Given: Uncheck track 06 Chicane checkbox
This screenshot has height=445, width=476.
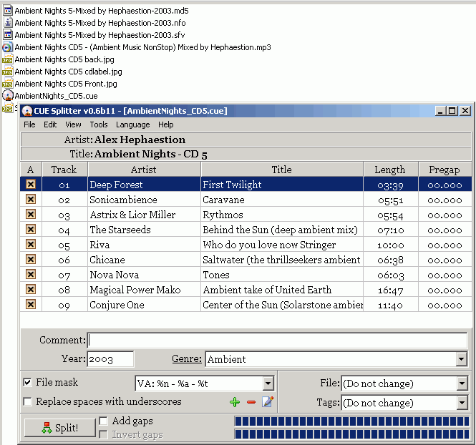Looking at the screenshot, I should (31, 260).
